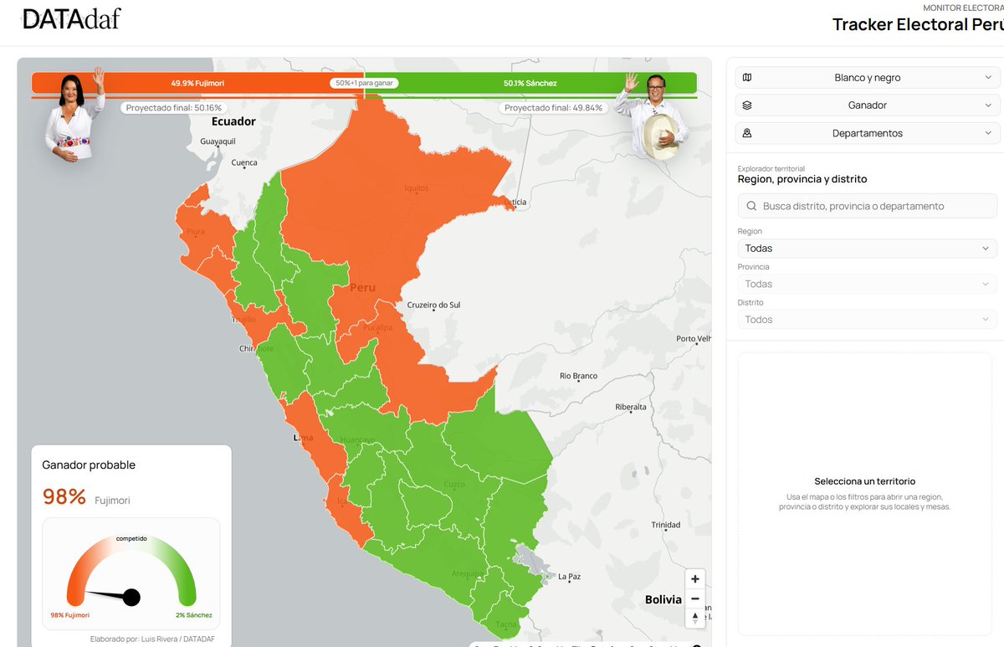Click the Rio Branco city label

(579, 376)
